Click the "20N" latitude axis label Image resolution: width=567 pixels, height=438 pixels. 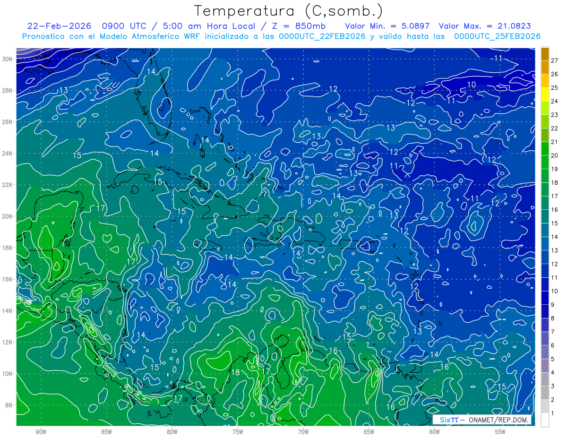coord(7,216)
